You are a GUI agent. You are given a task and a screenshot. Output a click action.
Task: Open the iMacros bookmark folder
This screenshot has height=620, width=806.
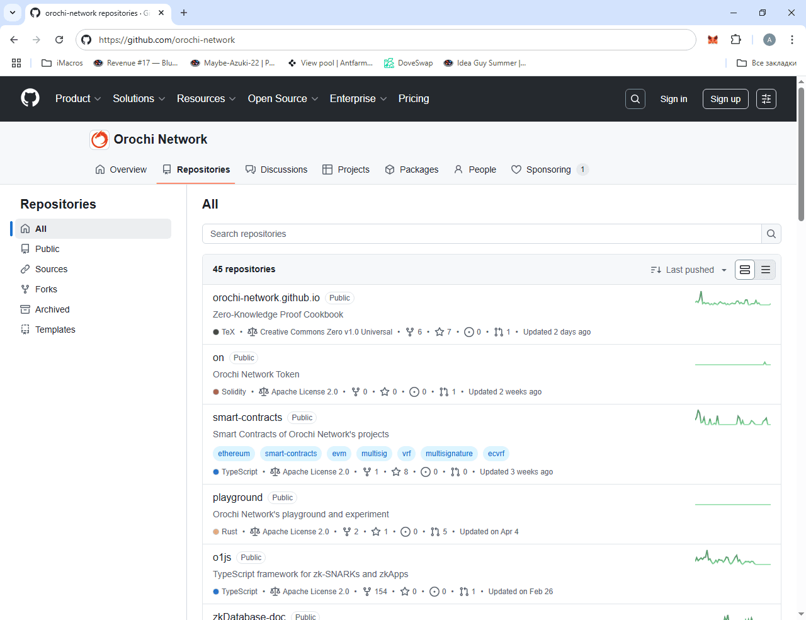(62, 63)
